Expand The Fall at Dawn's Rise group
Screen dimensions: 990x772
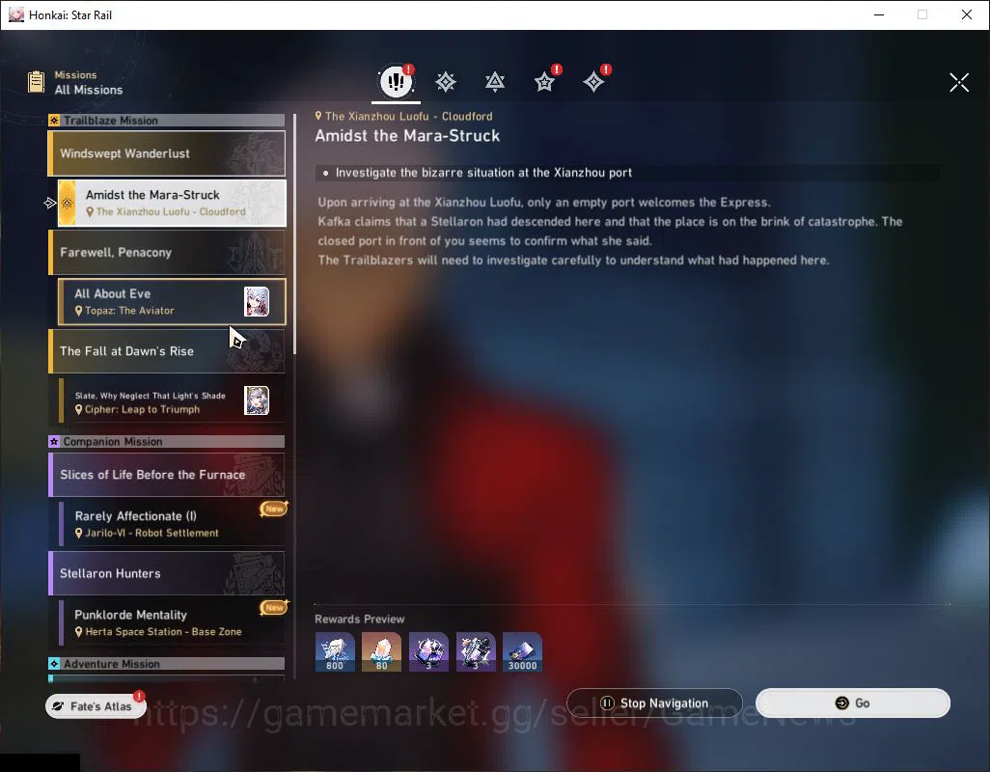pyautogui.click(x=167, y=351)
